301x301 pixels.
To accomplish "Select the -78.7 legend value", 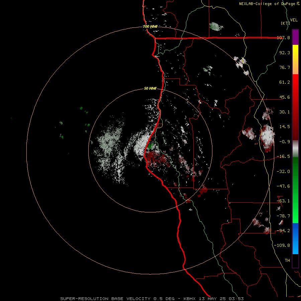I will click(x=283, y=216).
